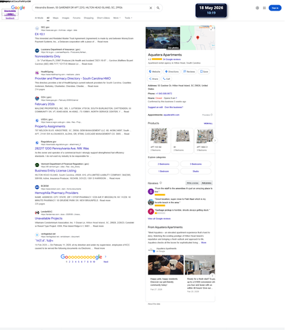This screenshot has width=288, height=330.
Task: Open the EX-10.1 search result
Action: [40, 34]
